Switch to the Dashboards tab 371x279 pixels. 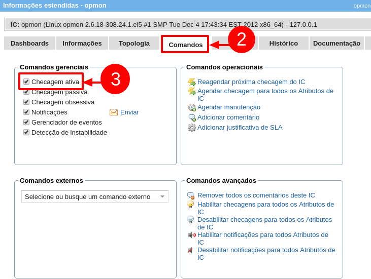[x=29, y=43]
